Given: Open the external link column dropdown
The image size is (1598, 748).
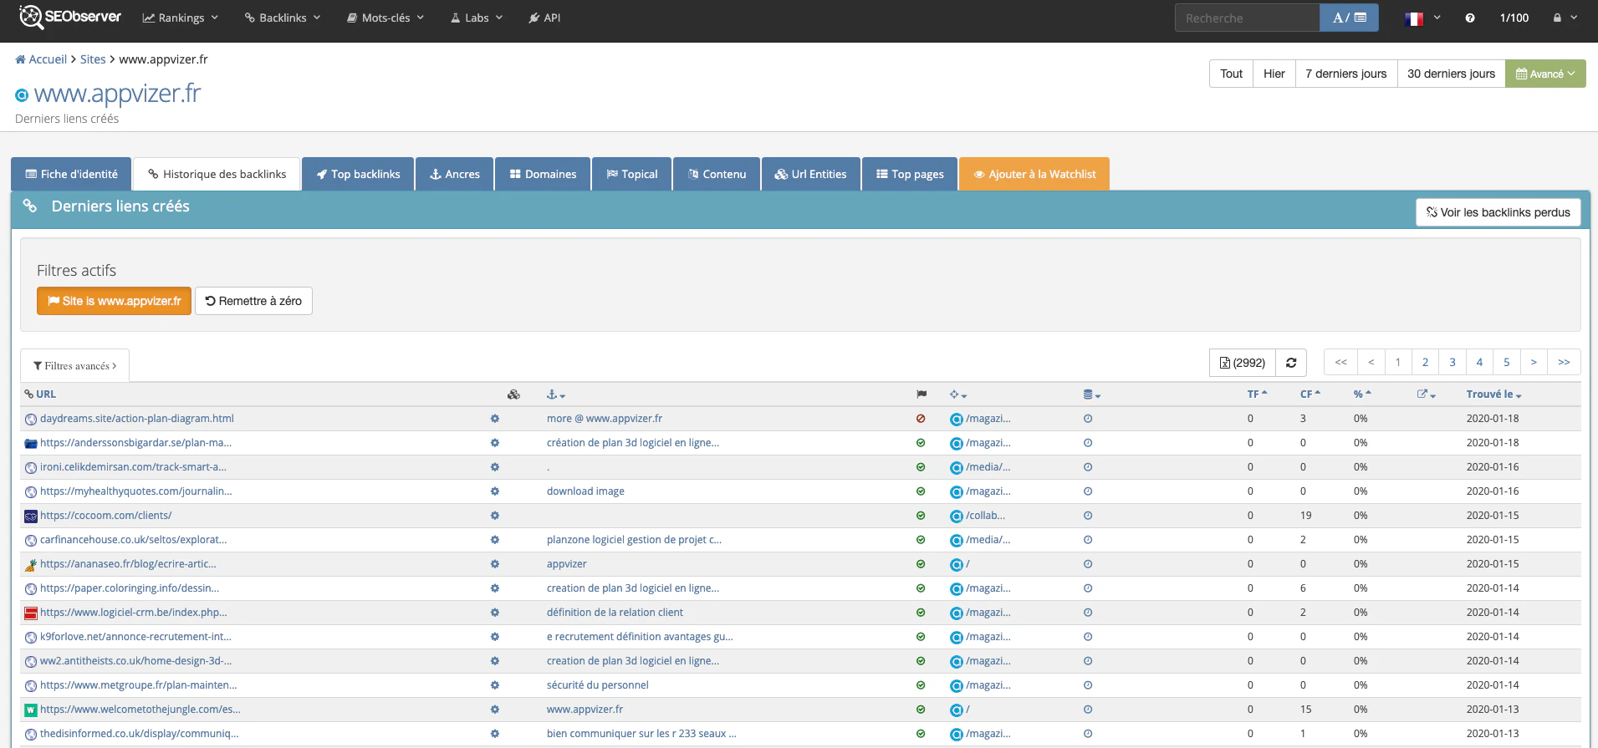Looking at the screenshot, I should [1427, 394].
